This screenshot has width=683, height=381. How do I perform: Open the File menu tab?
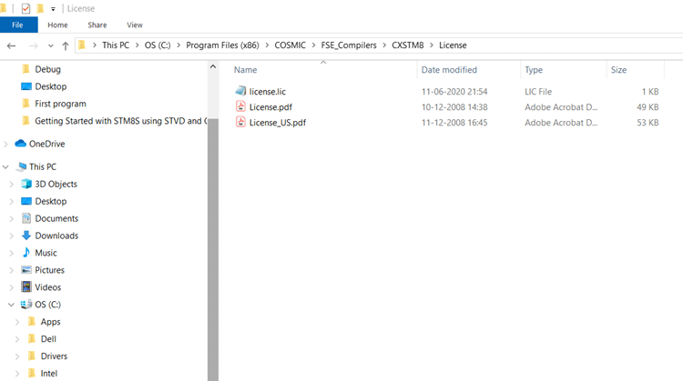(x=17, y=25)
